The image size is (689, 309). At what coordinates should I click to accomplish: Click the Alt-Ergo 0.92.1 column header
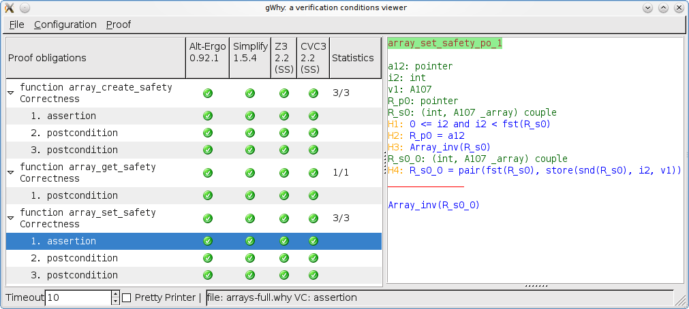207,58
